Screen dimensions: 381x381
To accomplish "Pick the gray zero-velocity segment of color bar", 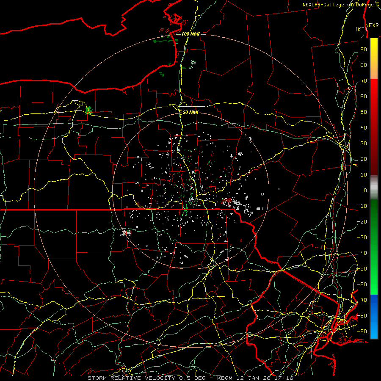I will point(374,188).
